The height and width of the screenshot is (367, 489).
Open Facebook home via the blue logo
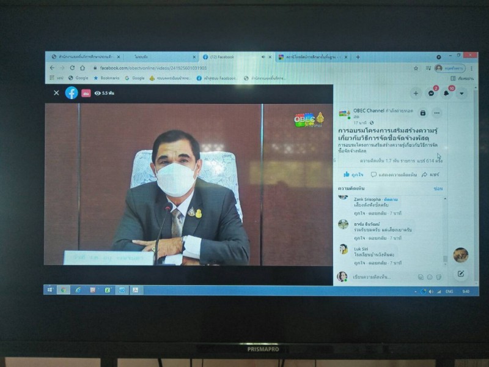click(72, 93)
